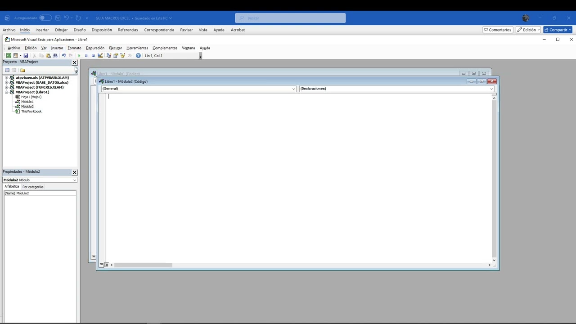Viewport: 576px width, 324px height.
Task: Close the Proyecto - VBAProject panel
Action: (x=75, y=63)
